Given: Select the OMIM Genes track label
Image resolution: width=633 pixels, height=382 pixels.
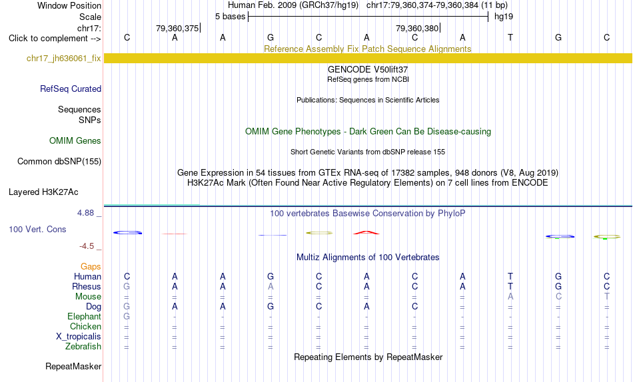Looking at the screenshot, I should coord(75,141).
